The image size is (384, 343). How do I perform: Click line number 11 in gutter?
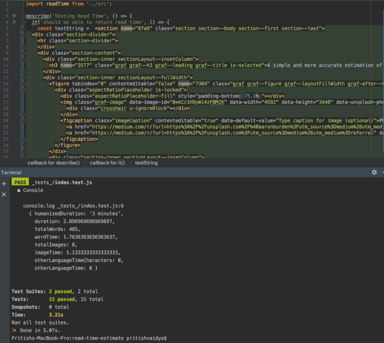[x=6, y=65]
